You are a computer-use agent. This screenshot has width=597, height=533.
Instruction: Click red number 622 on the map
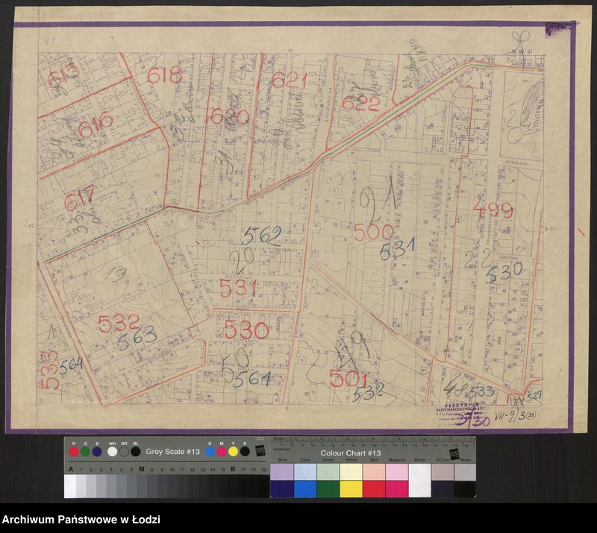(x=361, y=104)
